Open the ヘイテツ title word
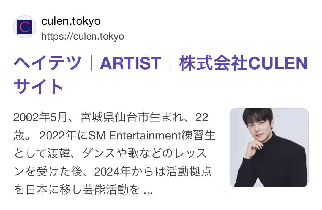 pos(48,63)
